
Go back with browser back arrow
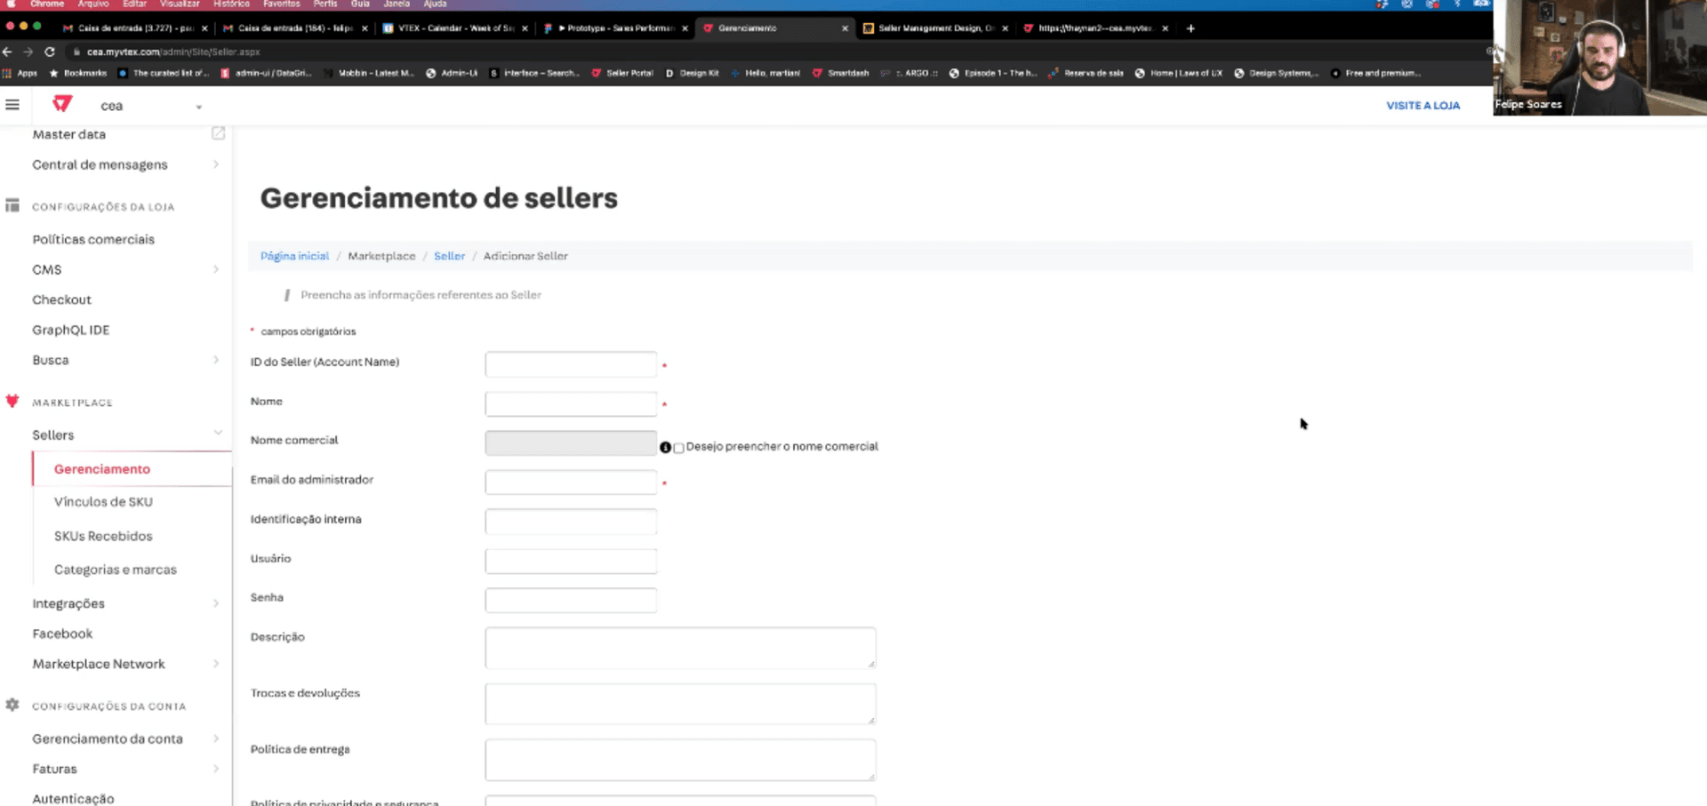(8, 52)
